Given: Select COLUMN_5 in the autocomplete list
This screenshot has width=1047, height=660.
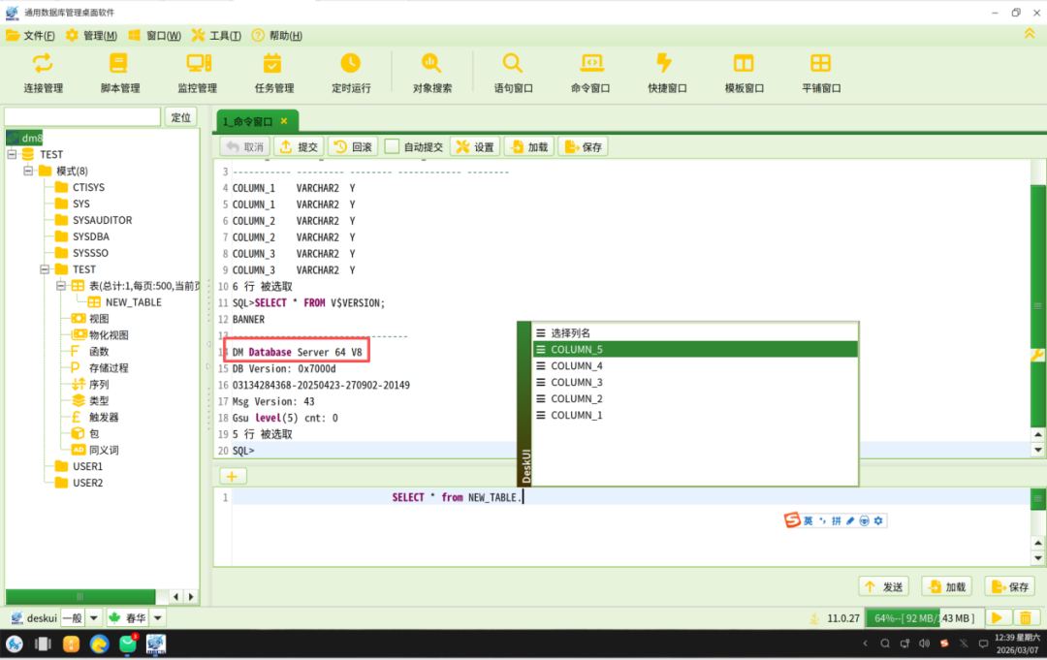Looking at the screenshot, I should (x=694, y=349).
